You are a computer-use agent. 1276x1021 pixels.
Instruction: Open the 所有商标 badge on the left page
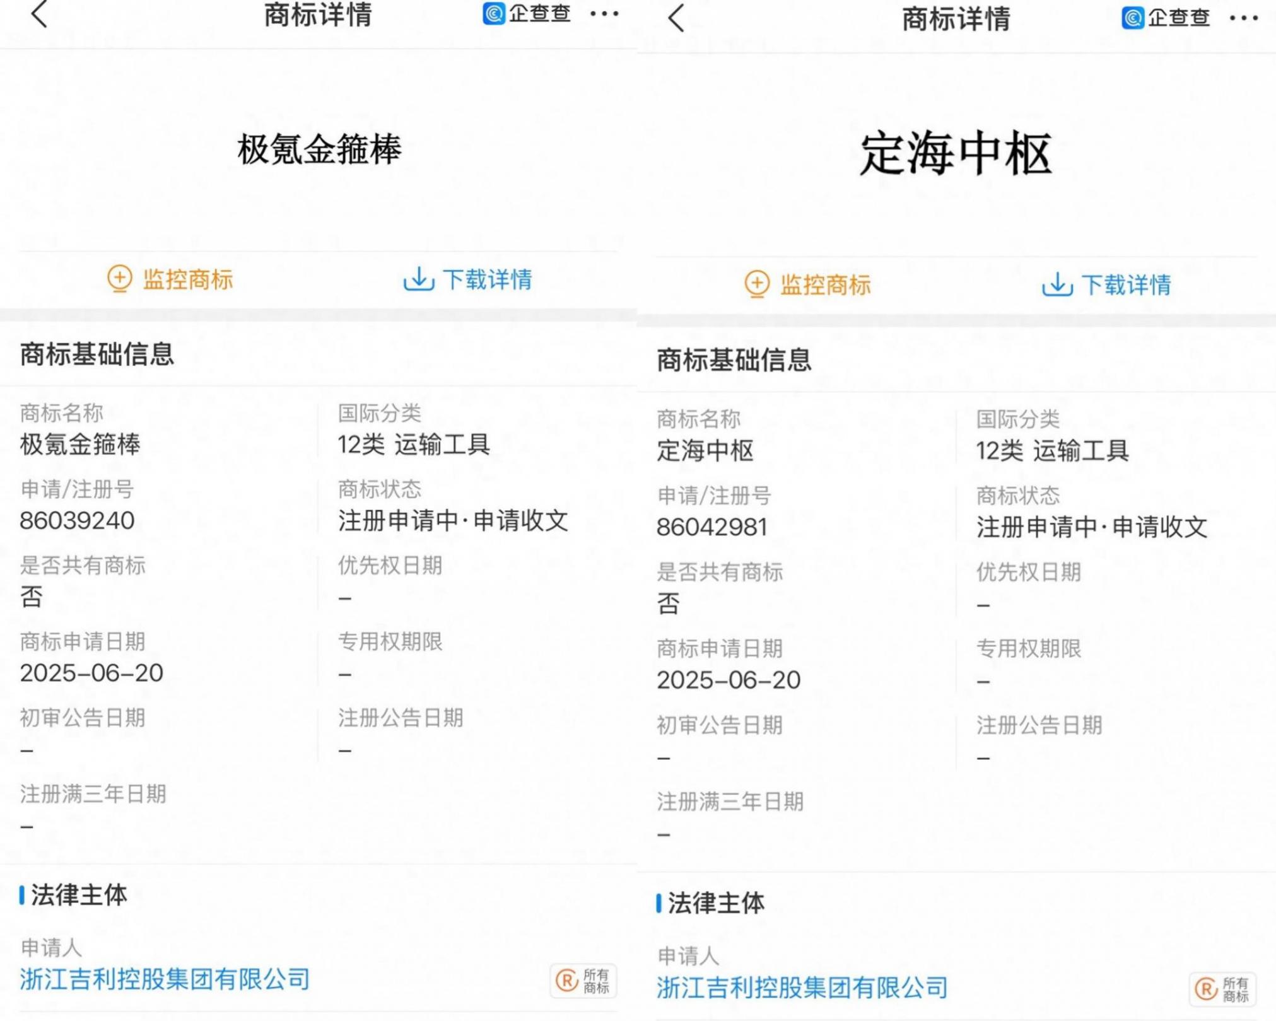coord(583,981)
